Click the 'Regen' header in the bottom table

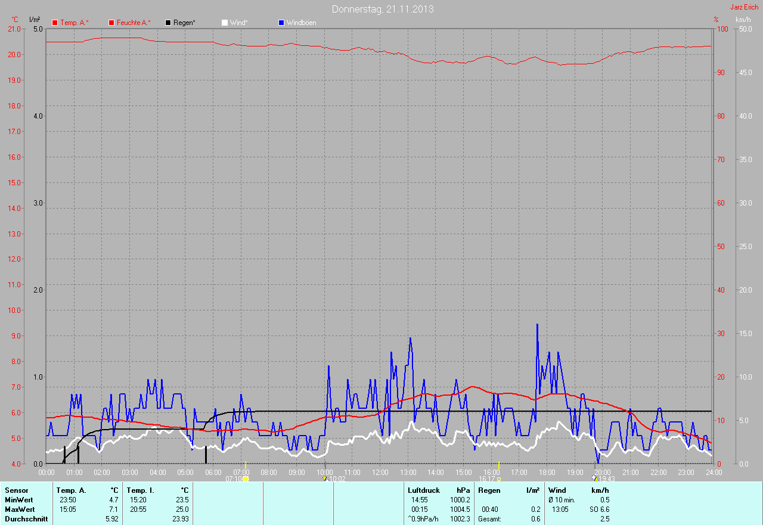489,490
